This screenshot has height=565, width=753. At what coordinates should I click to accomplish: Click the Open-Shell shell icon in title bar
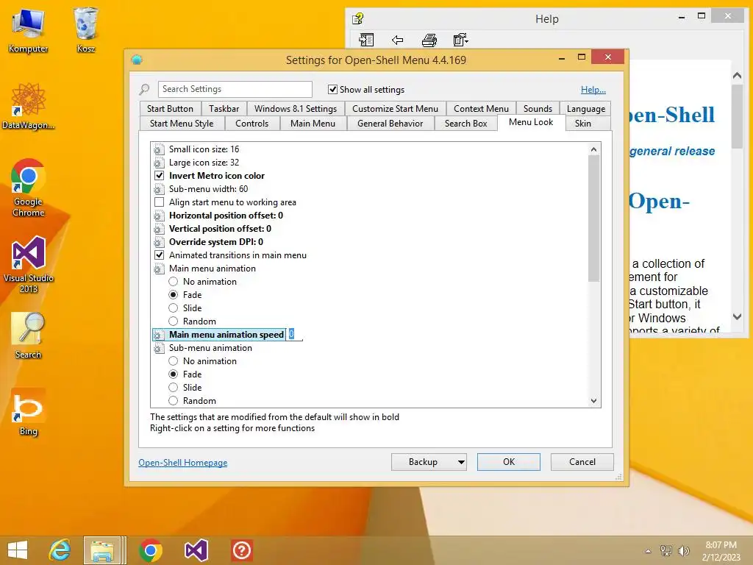pyautogui.click(x=137, y=60)
